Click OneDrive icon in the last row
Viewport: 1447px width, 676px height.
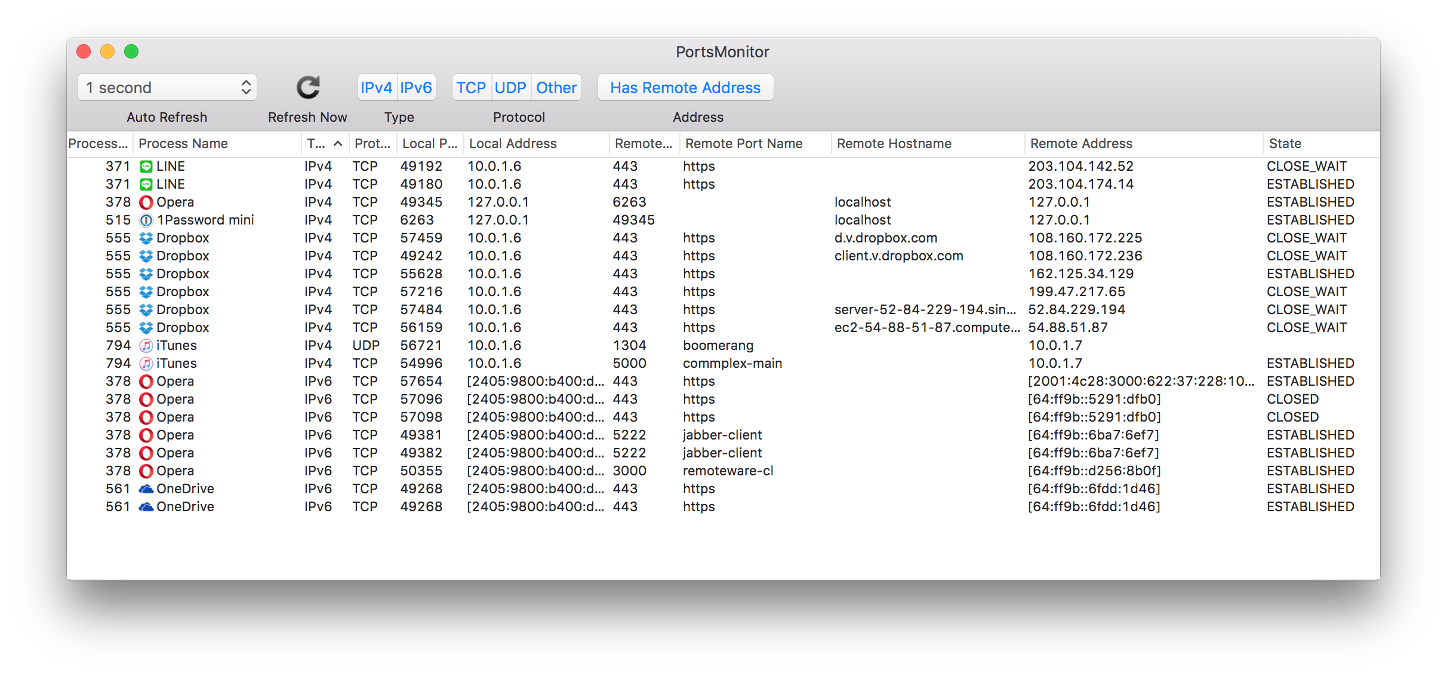click(146, 507)
